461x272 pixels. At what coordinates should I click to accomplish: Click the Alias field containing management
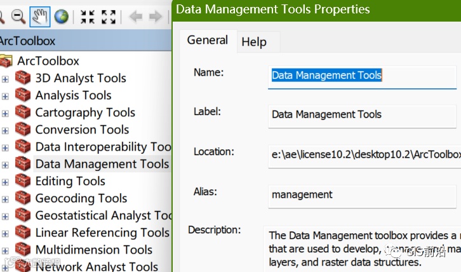362,194
